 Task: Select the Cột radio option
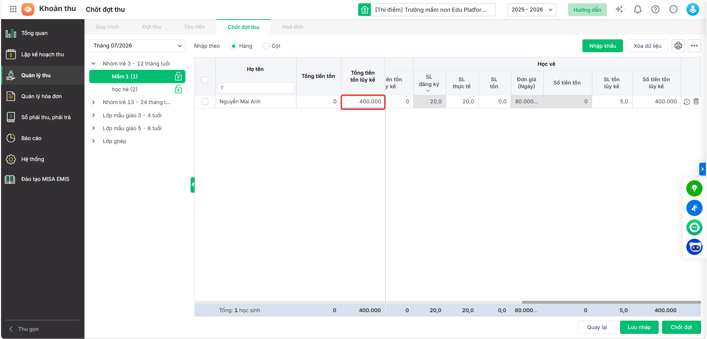pyautogui.click(x=266, y=46)
